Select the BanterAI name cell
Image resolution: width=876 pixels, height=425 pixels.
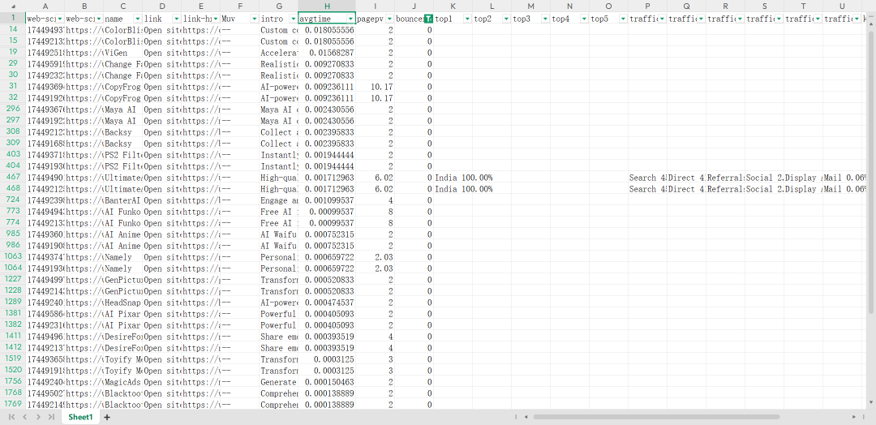123,200
